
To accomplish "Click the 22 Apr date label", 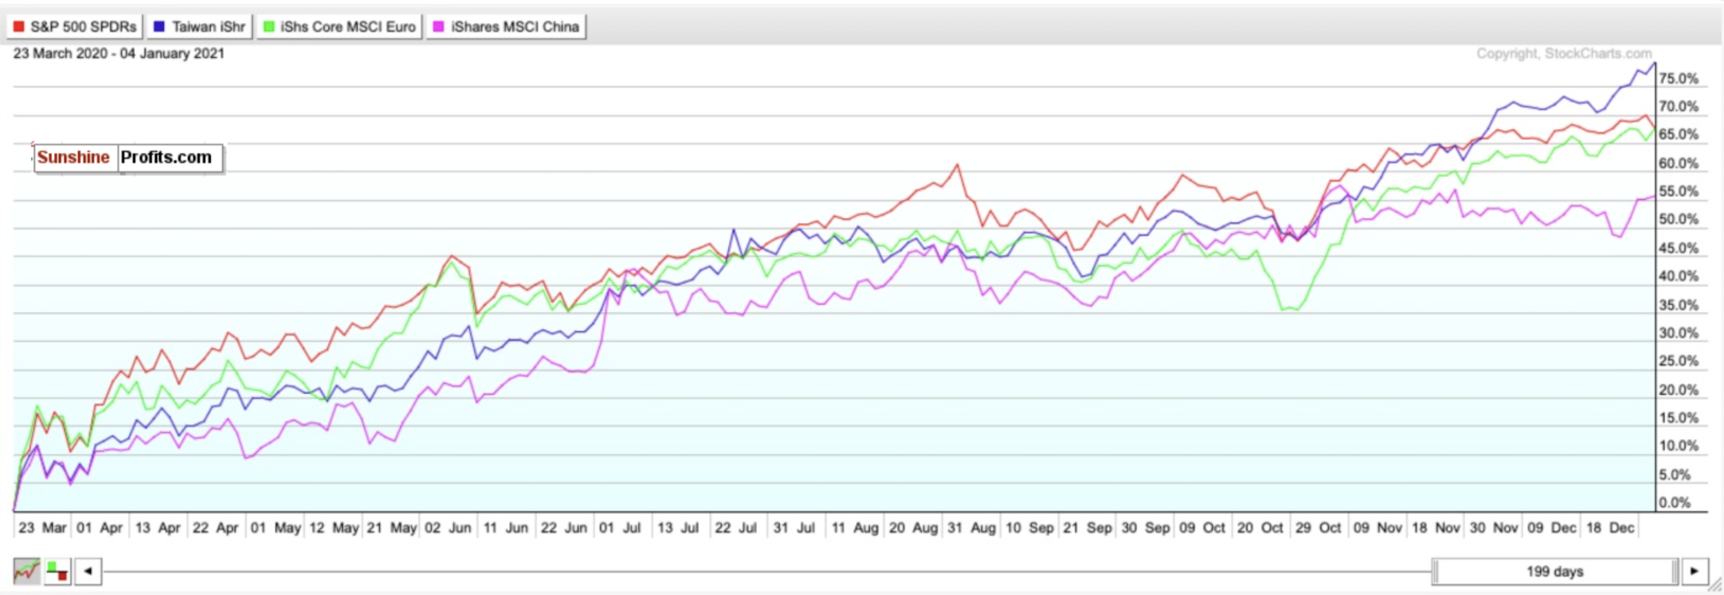I will click(x=215, y=527).
